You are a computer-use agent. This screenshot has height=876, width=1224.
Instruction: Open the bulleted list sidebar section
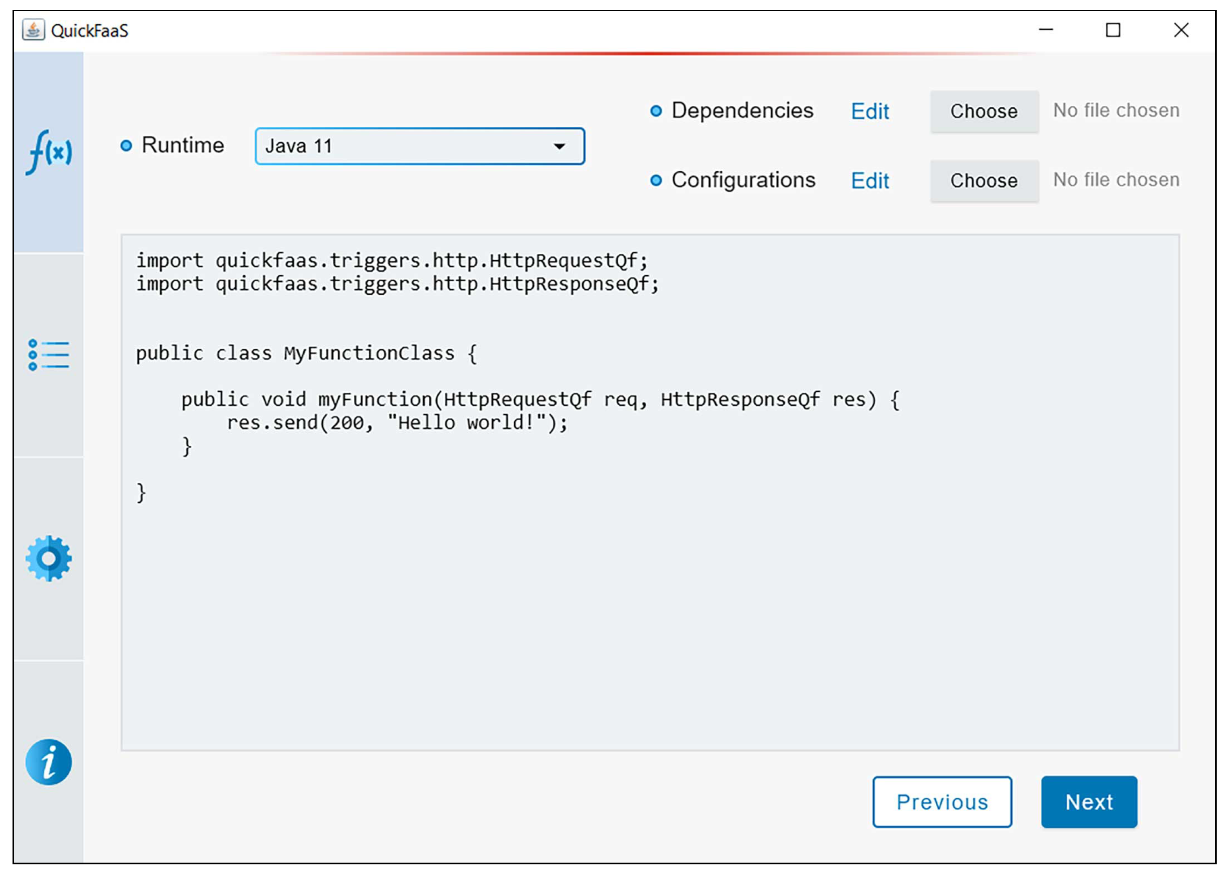[48, 354]
